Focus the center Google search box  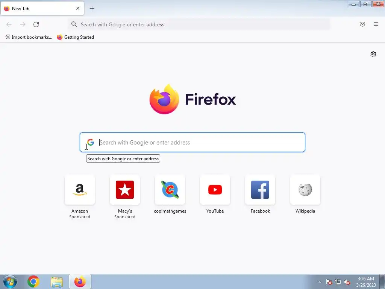192,142
